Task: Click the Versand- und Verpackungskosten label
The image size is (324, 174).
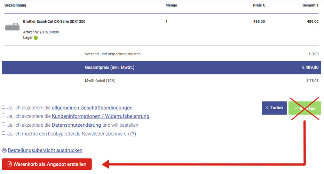Action: click(x=113, y=54)
